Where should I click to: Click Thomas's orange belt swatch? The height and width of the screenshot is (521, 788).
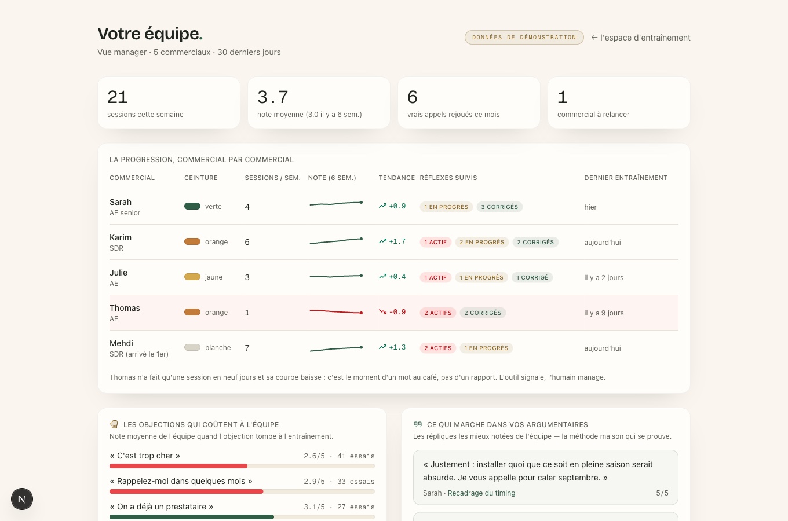coord(192,312)
